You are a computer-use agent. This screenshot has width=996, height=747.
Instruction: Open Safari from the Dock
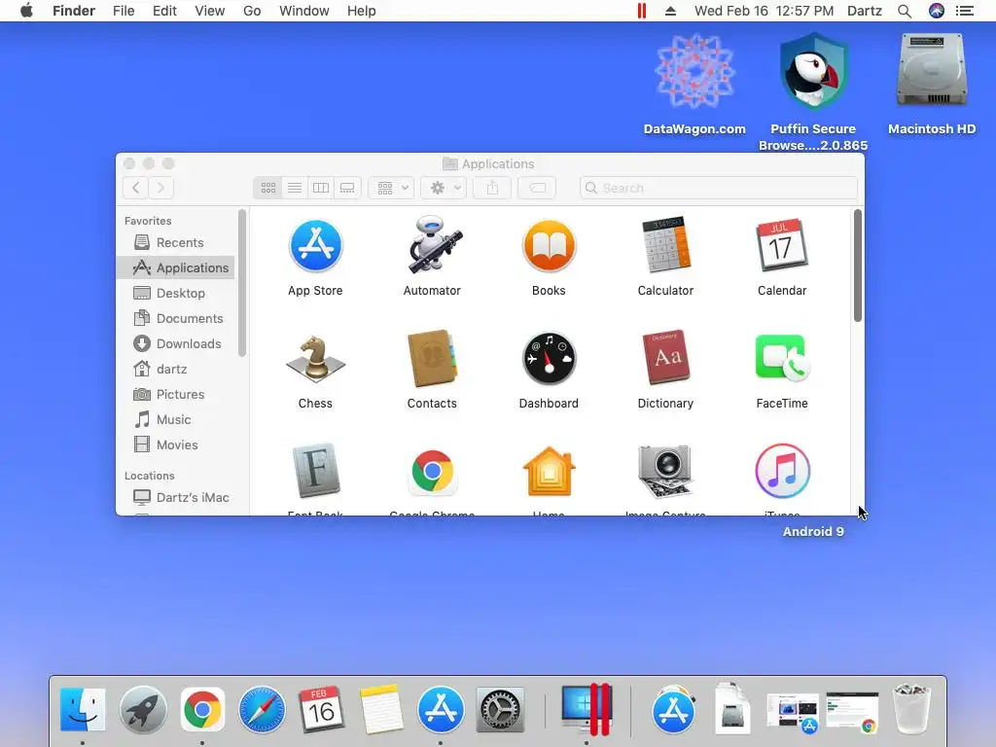point(262,709)
